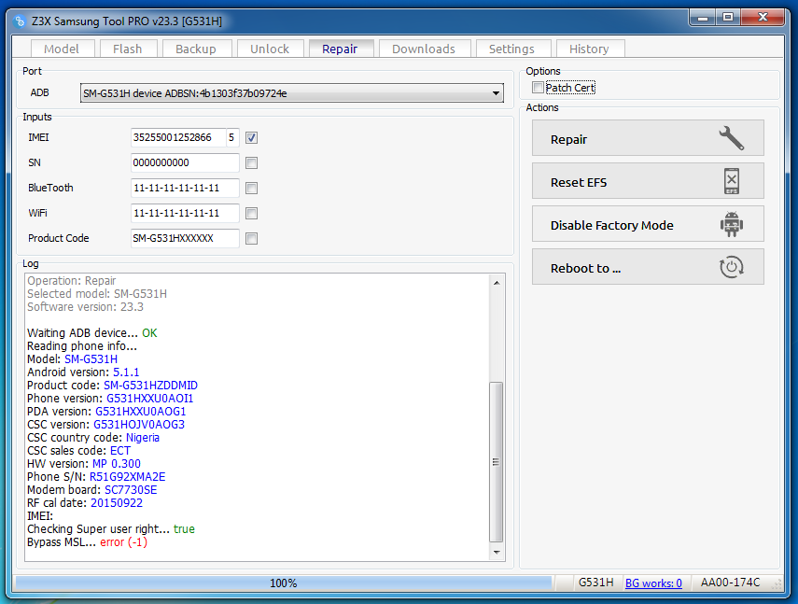The width and height of the screenshot is (798, 604).
Task: Click Android version 5.1.1 in log
Action: click(126, 372)
